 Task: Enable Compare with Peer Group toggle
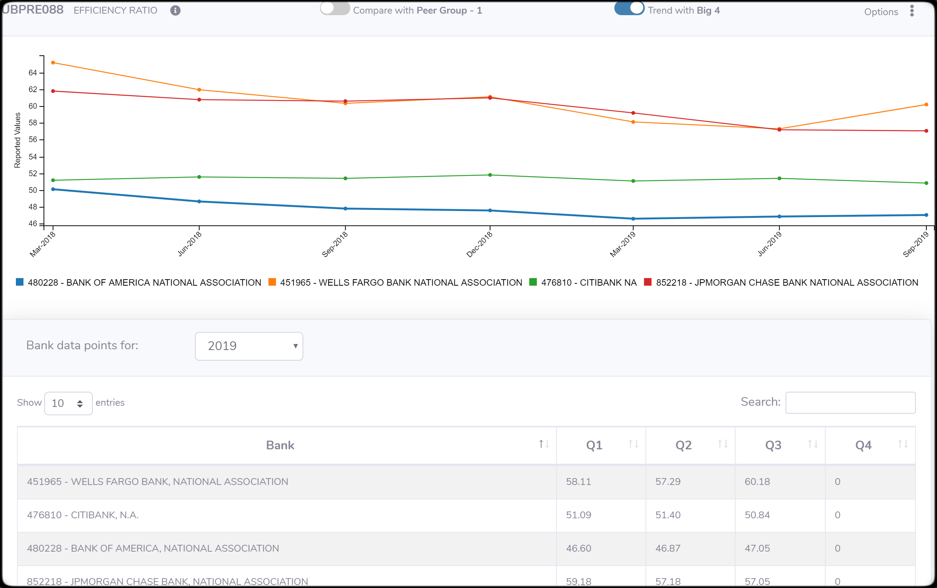point(334,9)
